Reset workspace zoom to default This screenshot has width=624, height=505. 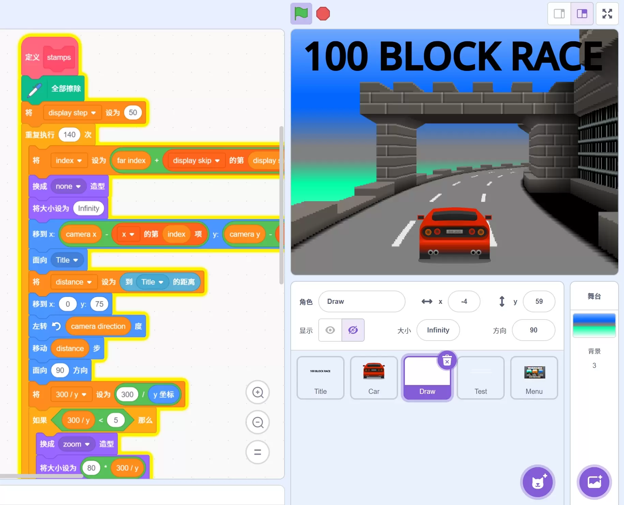pos(258,452)
